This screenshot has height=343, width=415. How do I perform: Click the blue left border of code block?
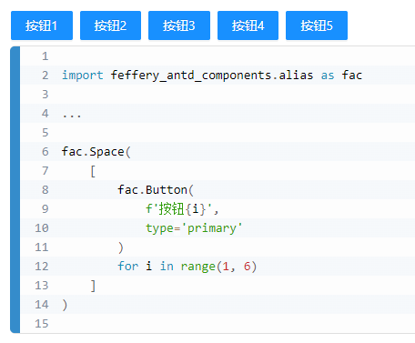coord(15,190)
